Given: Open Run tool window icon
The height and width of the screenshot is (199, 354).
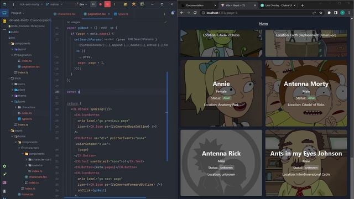Looking at the screenshot, I should [x=4, y=175].
